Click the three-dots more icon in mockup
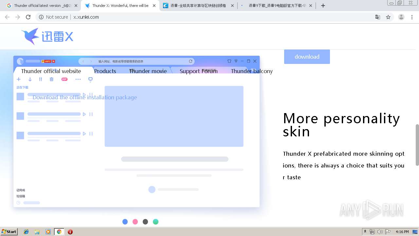 [78, 79]
